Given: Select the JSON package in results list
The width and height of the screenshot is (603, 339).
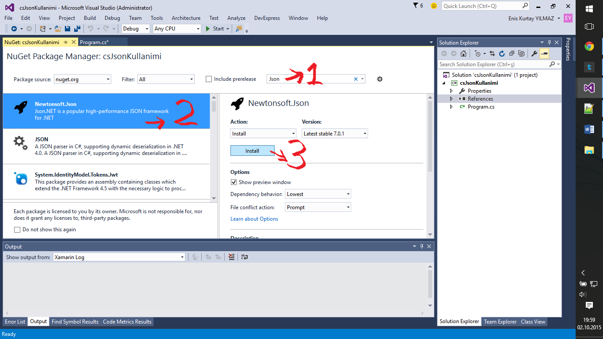Looking at the screenshot, I should 106,146.
